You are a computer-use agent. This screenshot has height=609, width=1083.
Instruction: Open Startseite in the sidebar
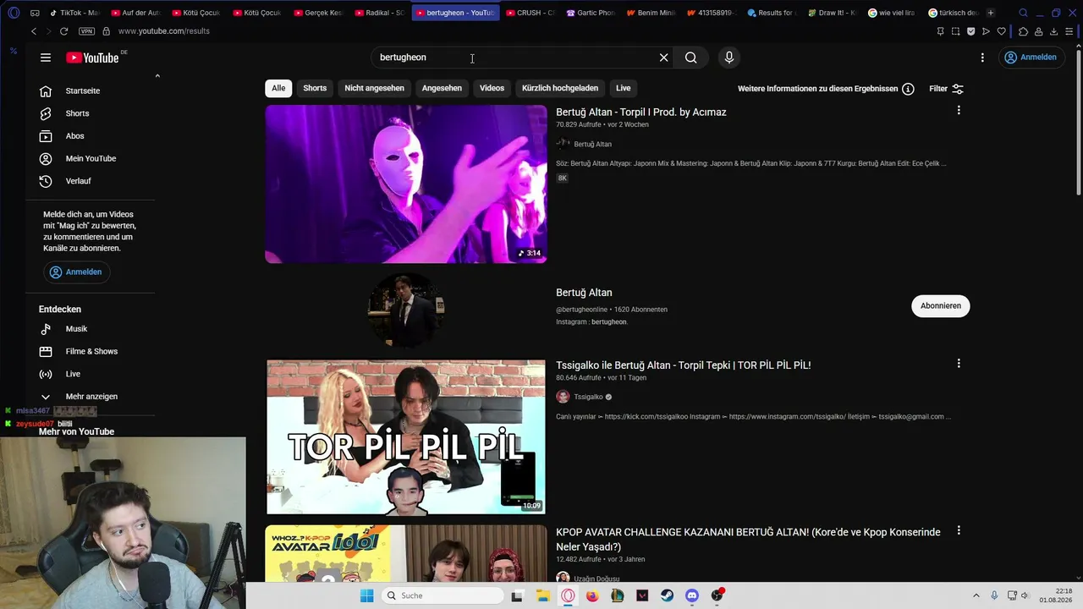83,91
